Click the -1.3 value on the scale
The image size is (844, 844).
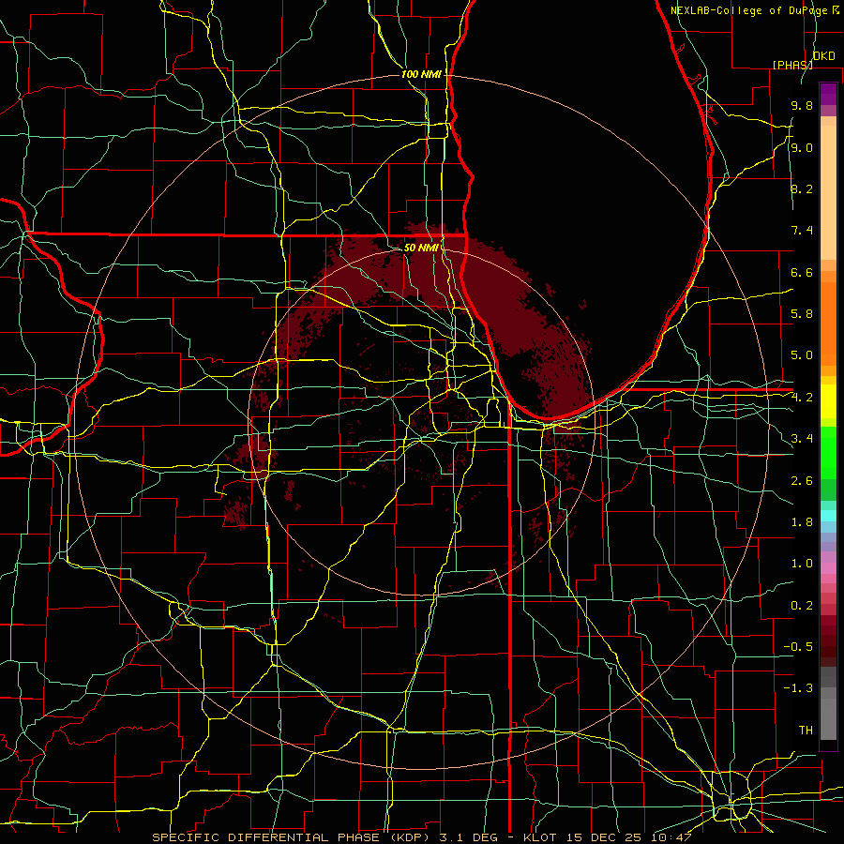pyautogui.click(x=798, y=688)
